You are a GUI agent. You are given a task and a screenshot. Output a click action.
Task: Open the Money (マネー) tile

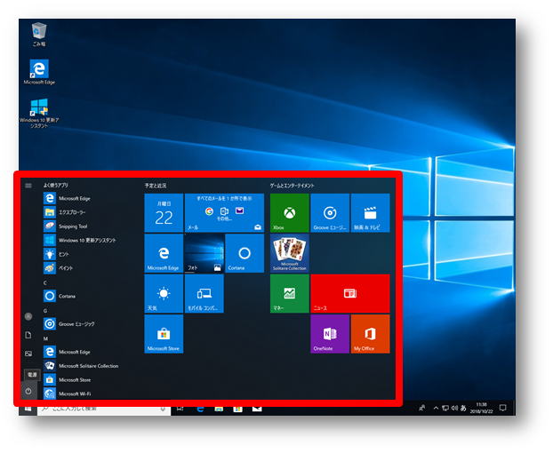[290, 294]
